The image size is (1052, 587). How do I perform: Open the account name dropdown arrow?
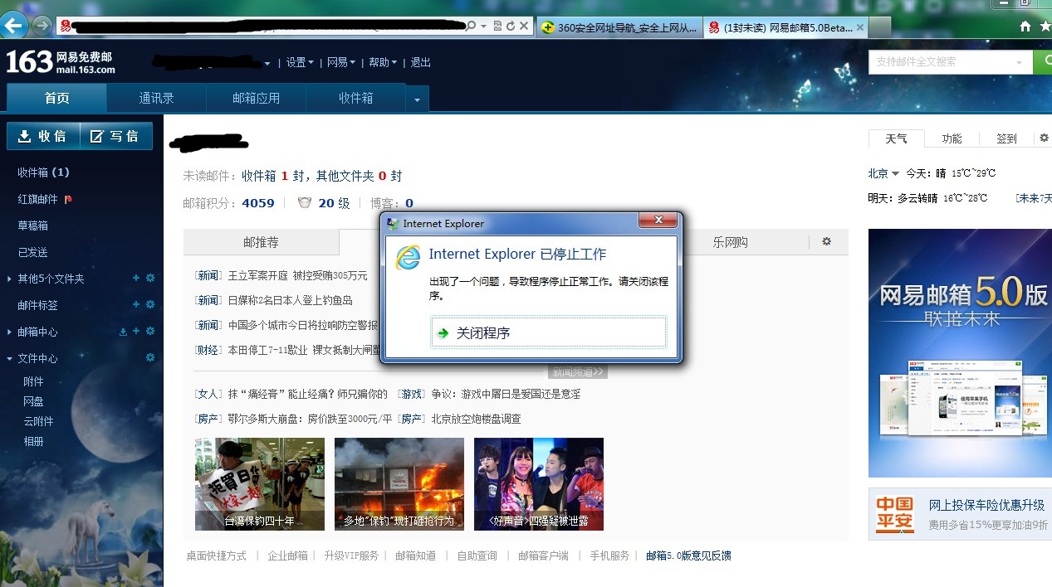(267, 64)
